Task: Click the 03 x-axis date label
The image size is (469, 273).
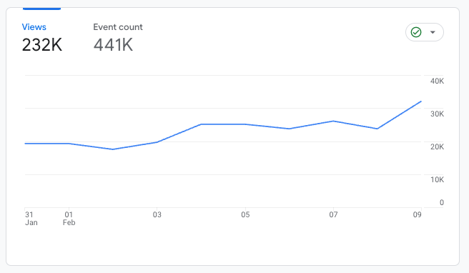Action: [x=157, y=214]
